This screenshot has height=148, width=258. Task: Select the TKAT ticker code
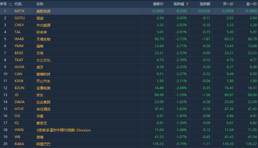click(19, 60)
